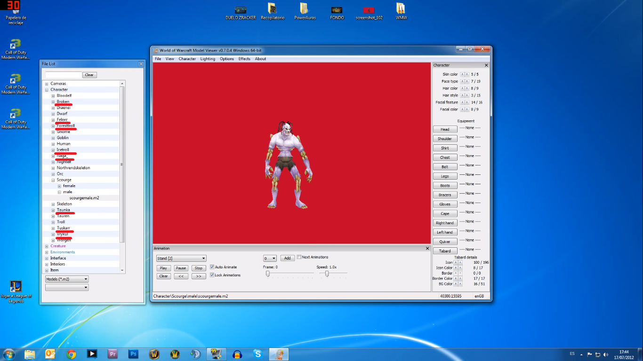Select the WMW folder on the desktop
Image resolution: width=643 pixels, height=361 pixels.
coord(401,12)
